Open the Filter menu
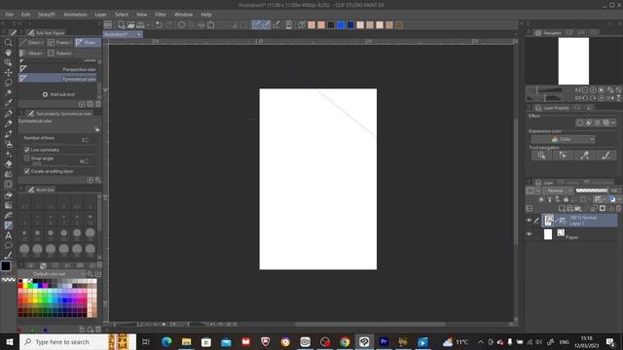The width and height of the screenshot is (623, 350). click(x=161, y=15)
